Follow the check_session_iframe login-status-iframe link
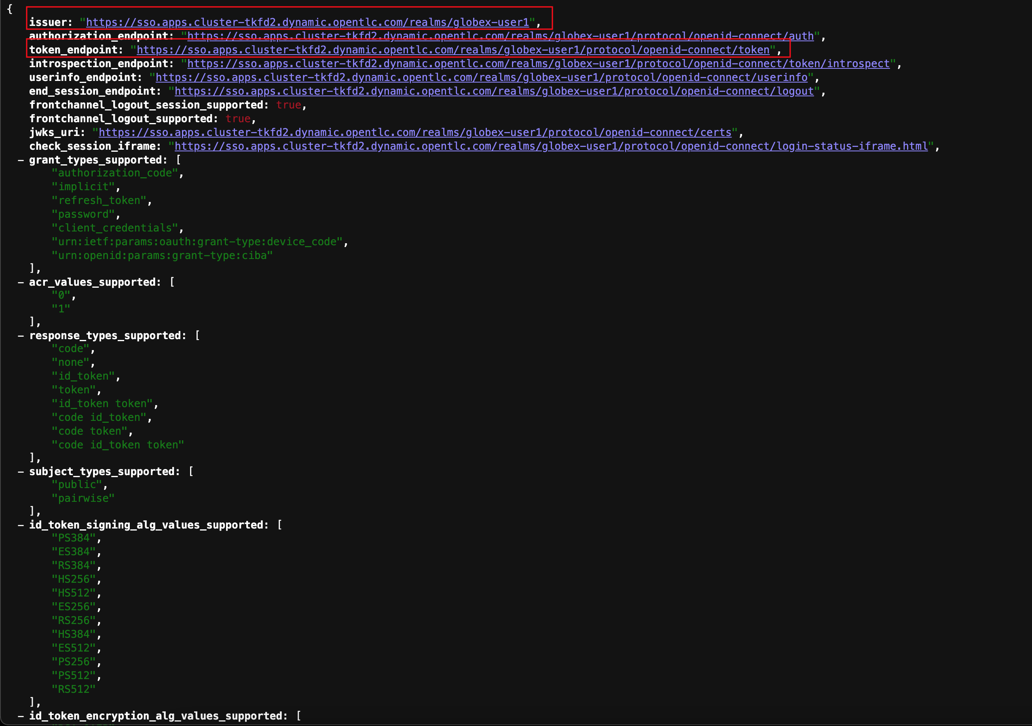Viewport: 1032px width, 726px height. tap(551, 146)
